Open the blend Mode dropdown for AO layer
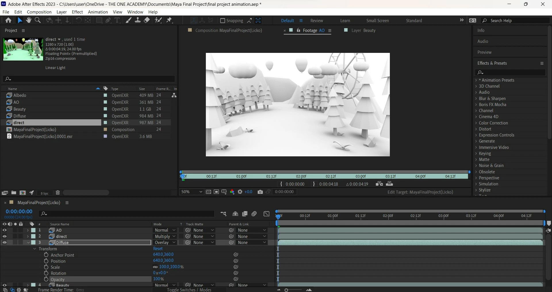This screenshot has height=292, width=552. pos(165,230)
